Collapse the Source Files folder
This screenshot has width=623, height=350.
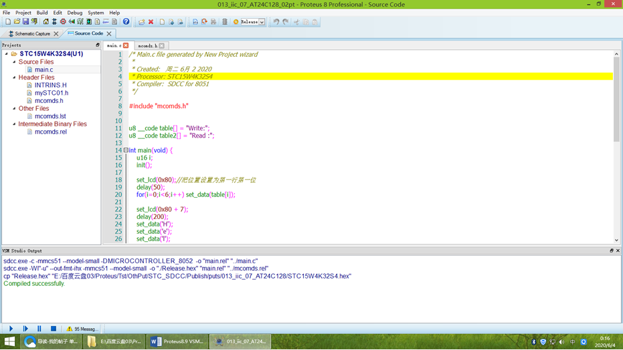tap(14, 62)
